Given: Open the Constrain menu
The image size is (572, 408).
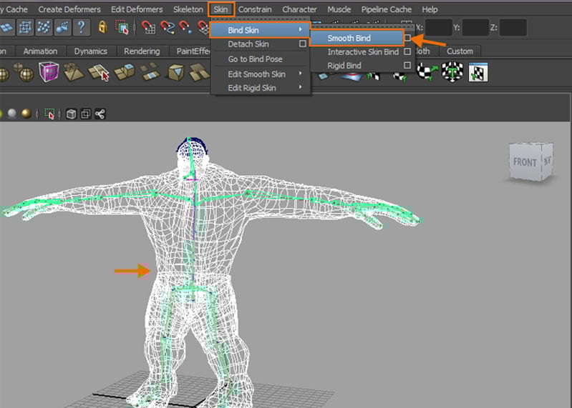Looking at the screenshot, I should coord(255,9).
